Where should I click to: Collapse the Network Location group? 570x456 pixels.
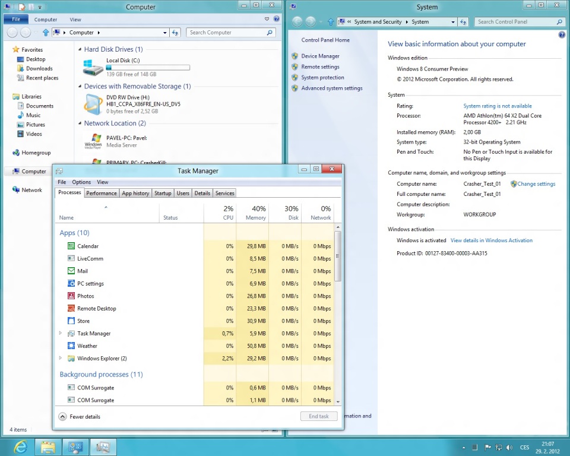pyautogui.click(x=80, y=123)
